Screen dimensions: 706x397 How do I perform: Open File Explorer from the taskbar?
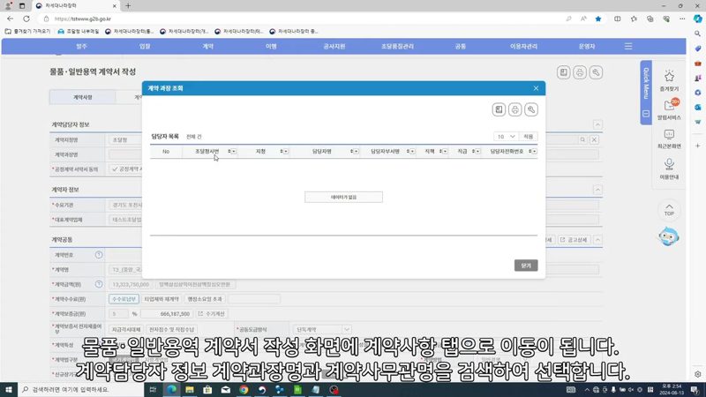pyautogui.click(x=190, y=390)
